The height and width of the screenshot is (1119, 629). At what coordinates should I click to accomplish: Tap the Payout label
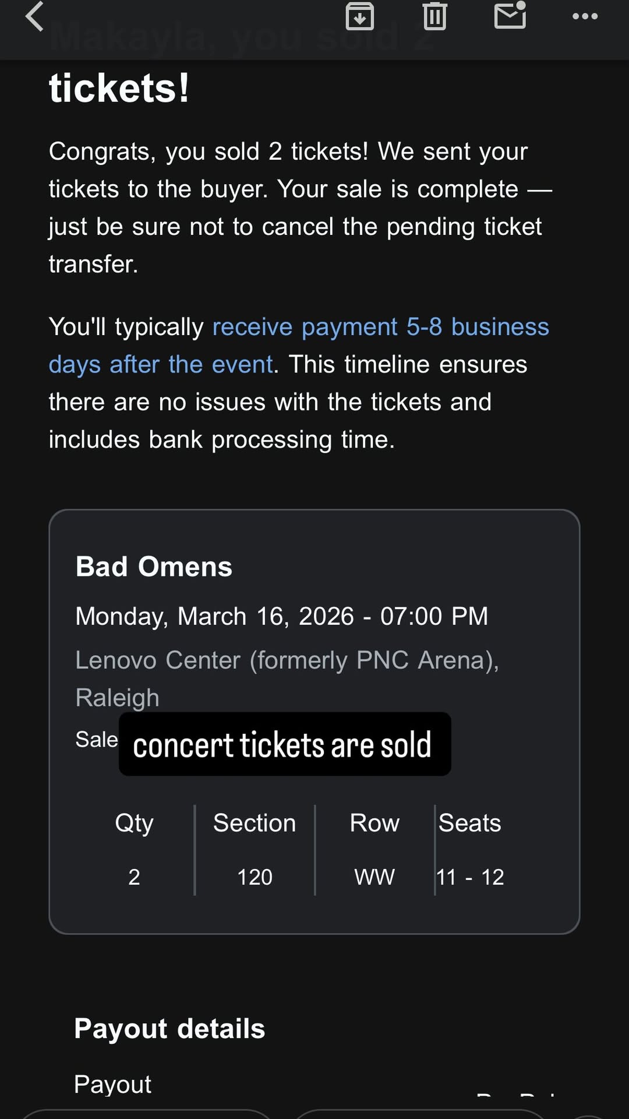click(x=112, y=1084)
